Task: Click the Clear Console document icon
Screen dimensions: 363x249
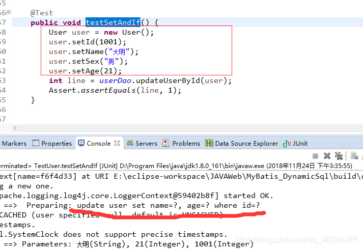Action: tap(354, 156)
